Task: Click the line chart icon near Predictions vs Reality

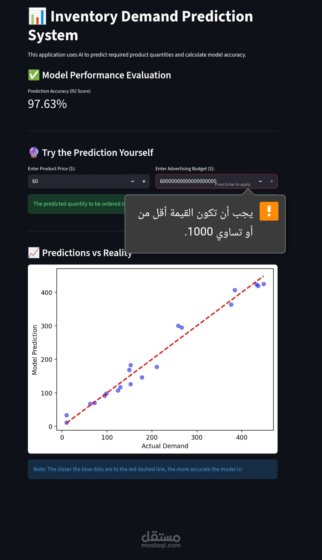Action: (34, 253)
